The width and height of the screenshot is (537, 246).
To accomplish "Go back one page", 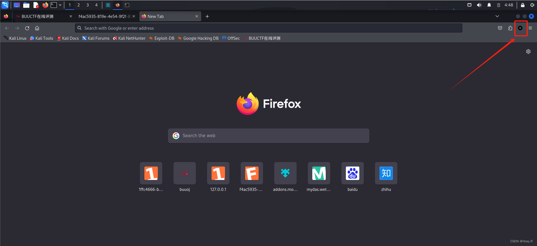I will [7, 28].
